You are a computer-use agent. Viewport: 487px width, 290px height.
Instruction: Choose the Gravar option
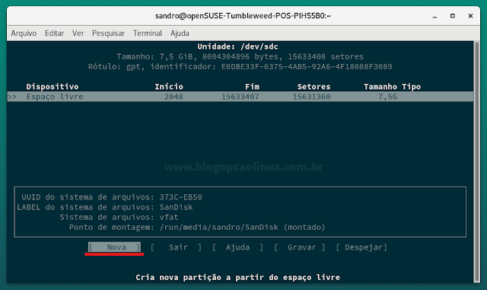click(x=300, y=247)
